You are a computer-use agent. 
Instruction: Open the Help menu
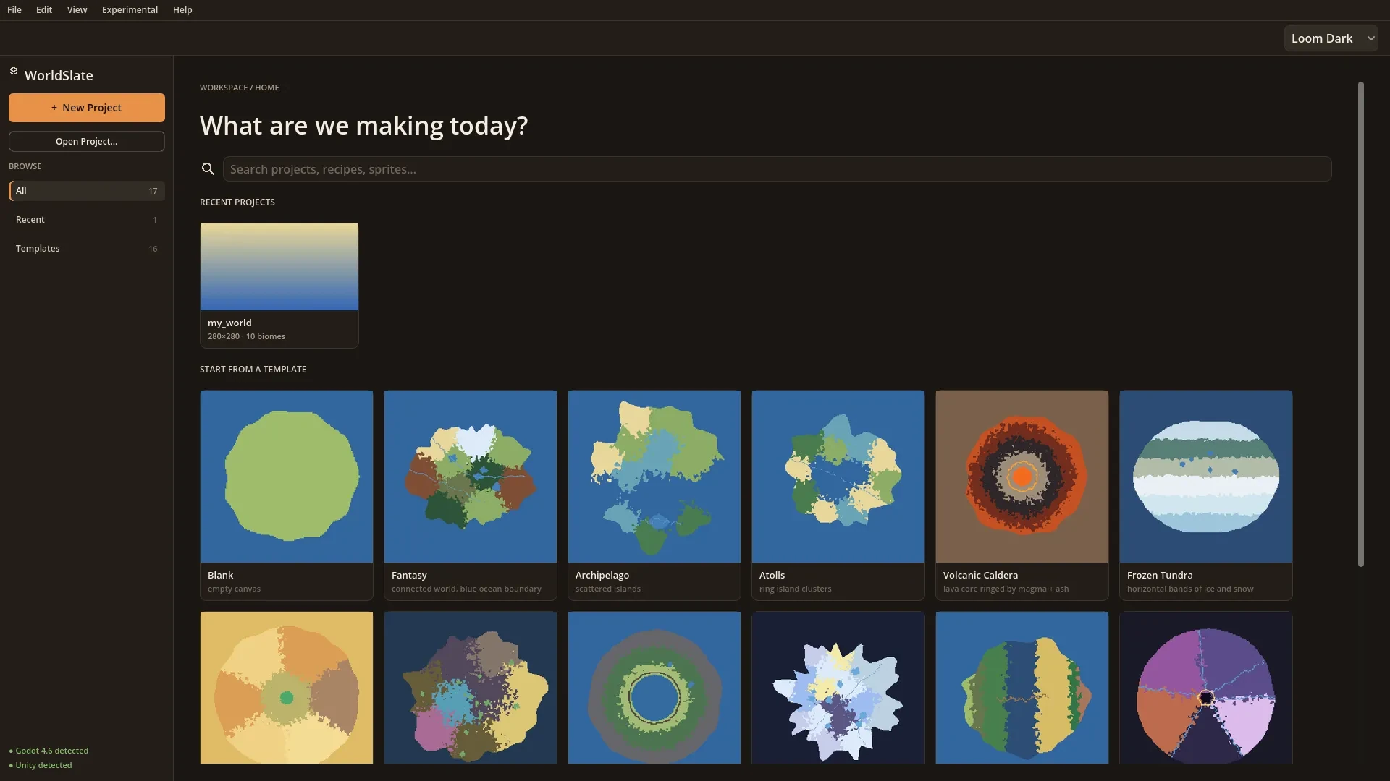click(x=182, y=9)
